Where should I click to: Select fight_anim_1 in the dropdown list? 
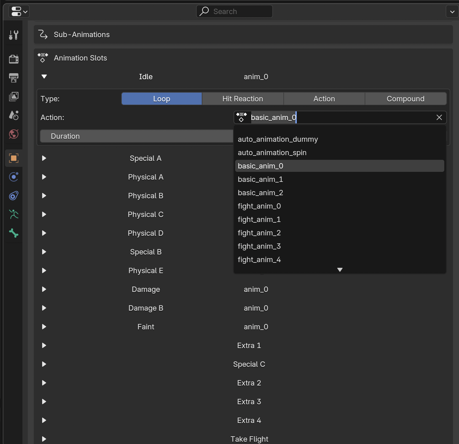[x=340, y=219]
